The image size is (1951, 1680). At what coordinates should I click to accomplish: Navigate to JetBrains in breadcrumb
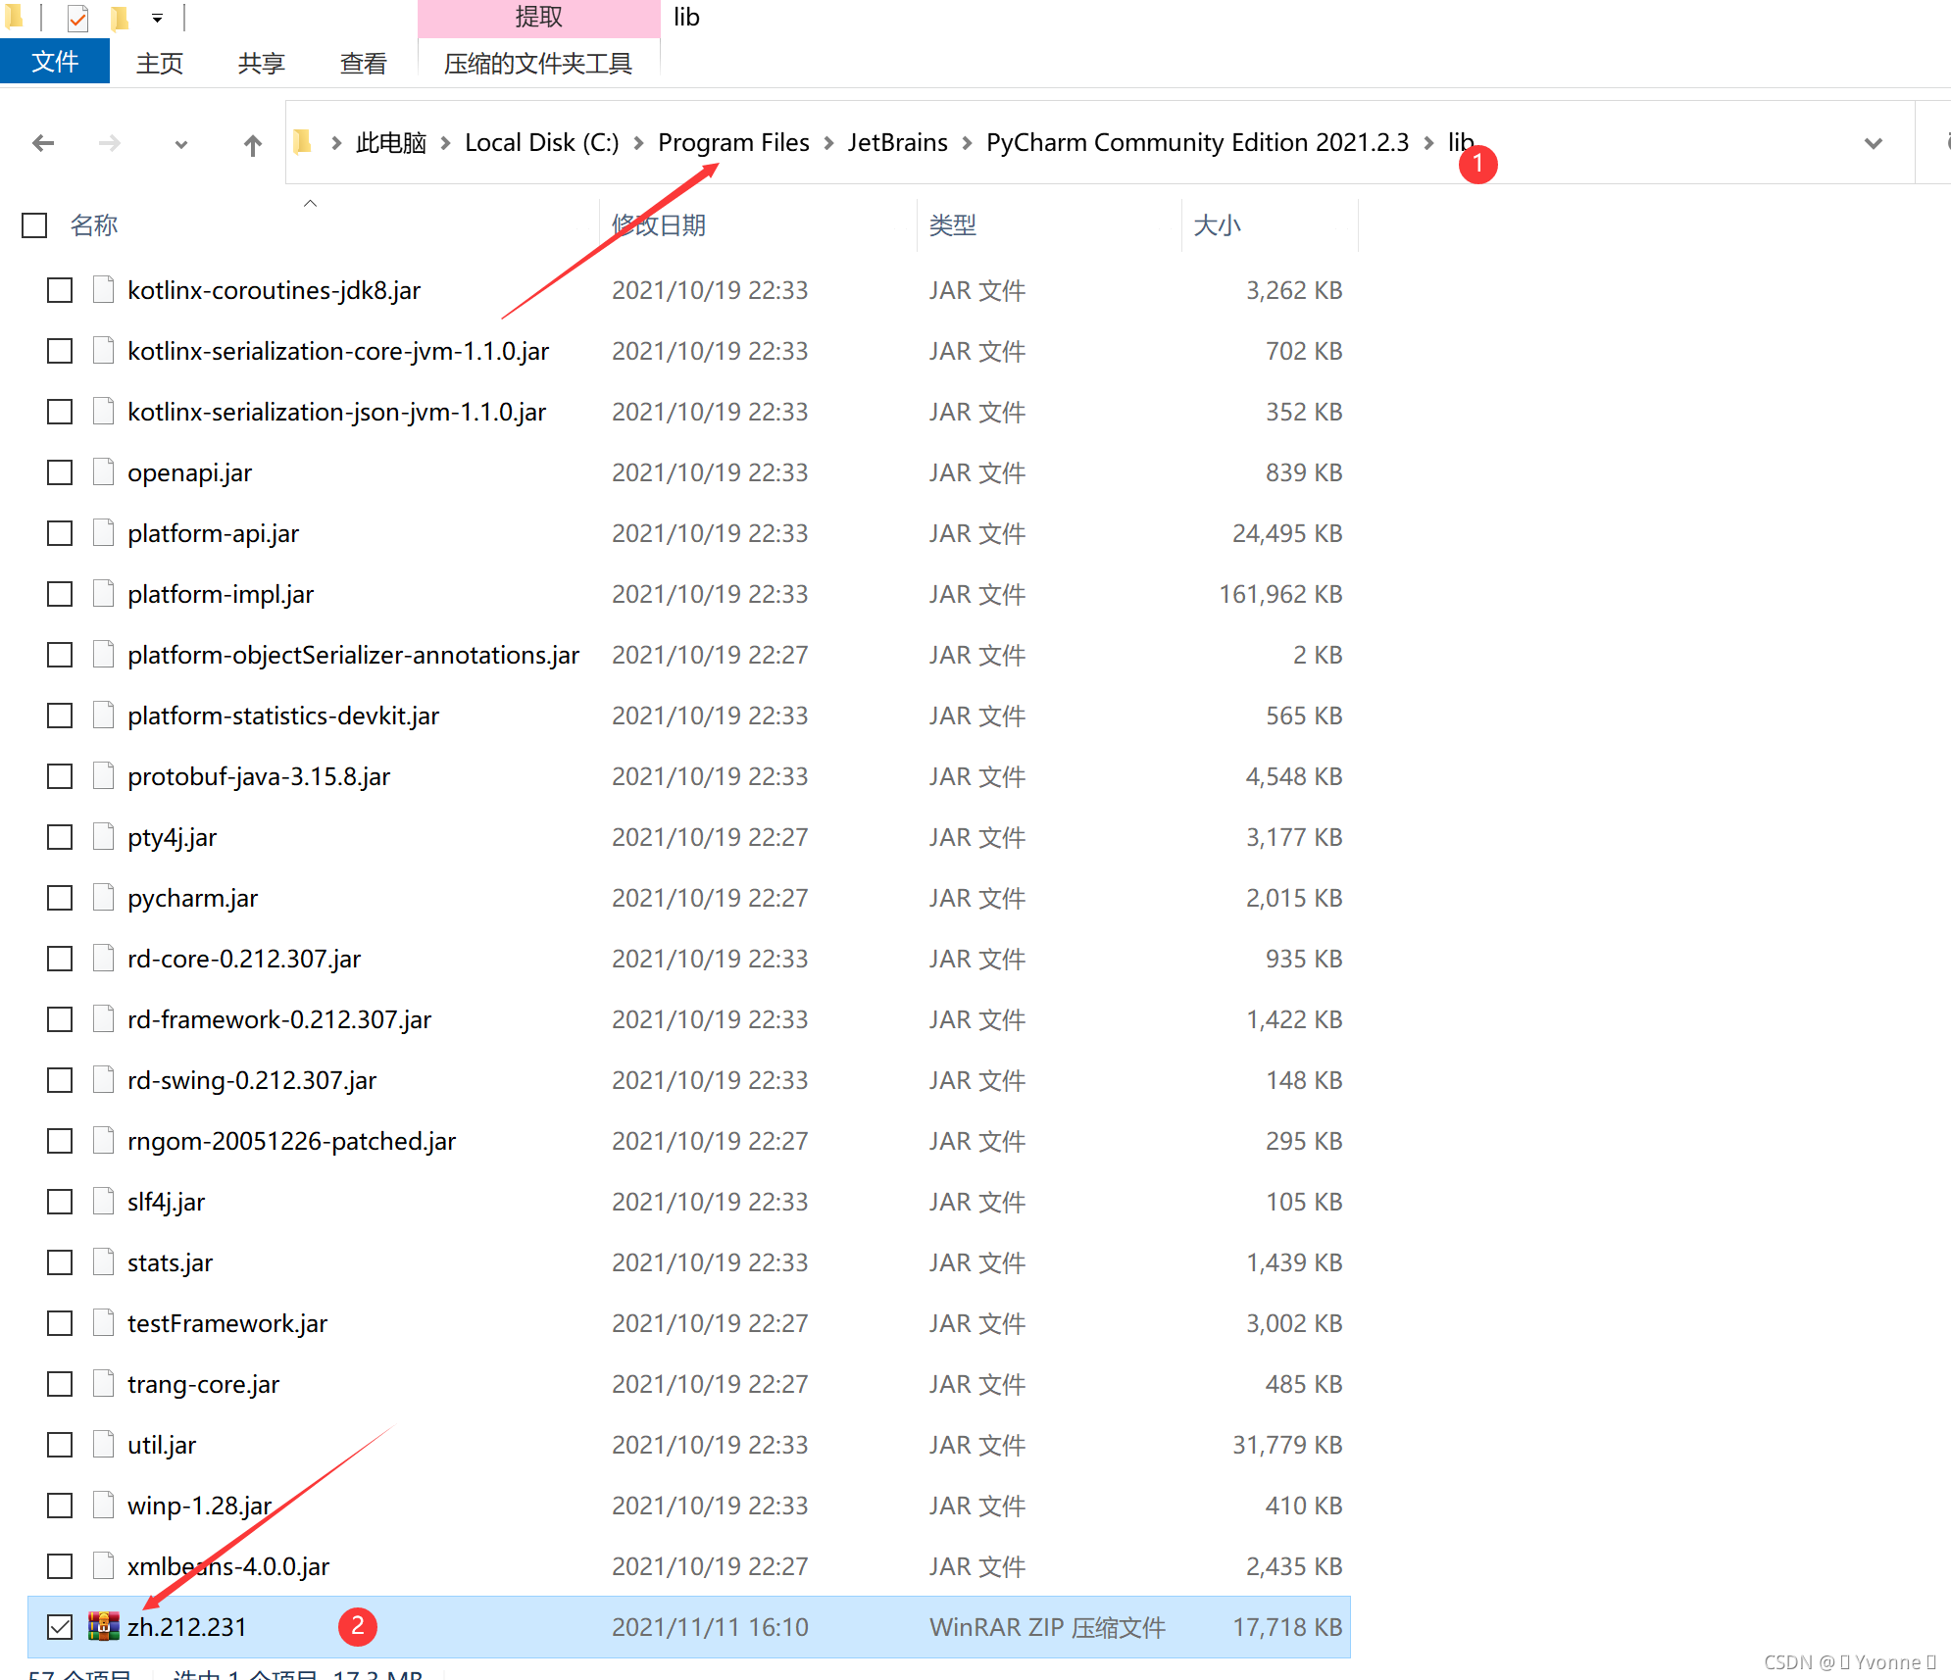tap(897, 143)
